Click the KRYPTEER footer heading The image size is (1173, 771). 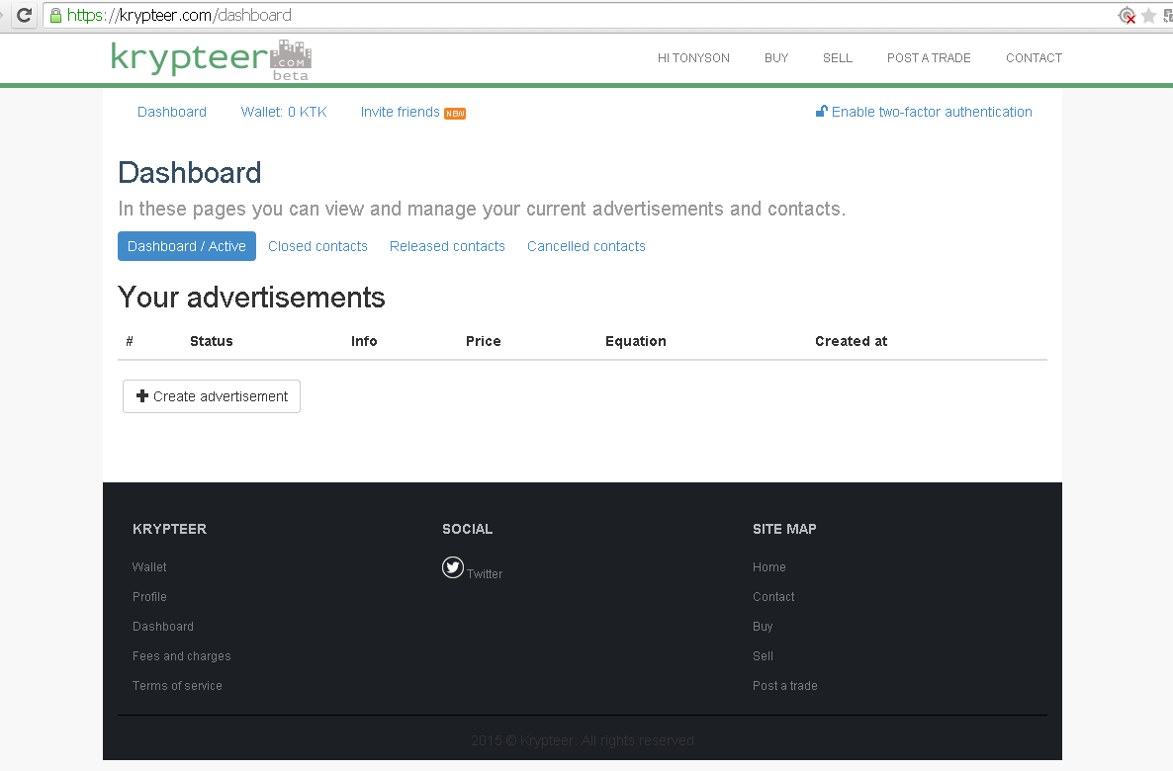click(170, 529)
